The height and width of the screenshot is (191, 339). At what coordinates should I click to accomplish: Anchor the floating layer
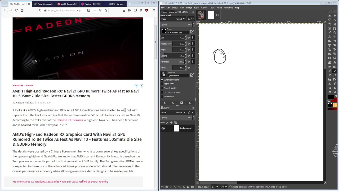[x=184, y=187]
